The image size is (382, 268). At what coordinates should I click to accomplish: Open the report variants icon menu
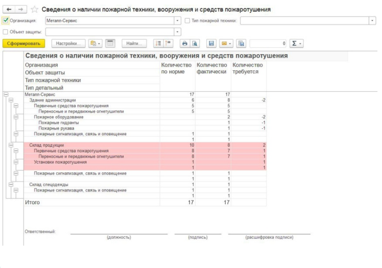point(95,43)
